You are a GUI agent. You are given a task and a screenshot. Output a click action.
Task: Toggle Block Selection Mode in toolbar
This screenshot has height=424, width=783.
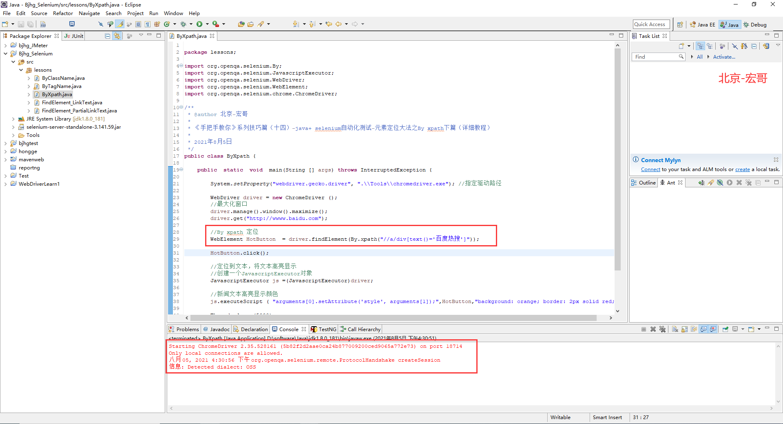[x=138, y=24]
